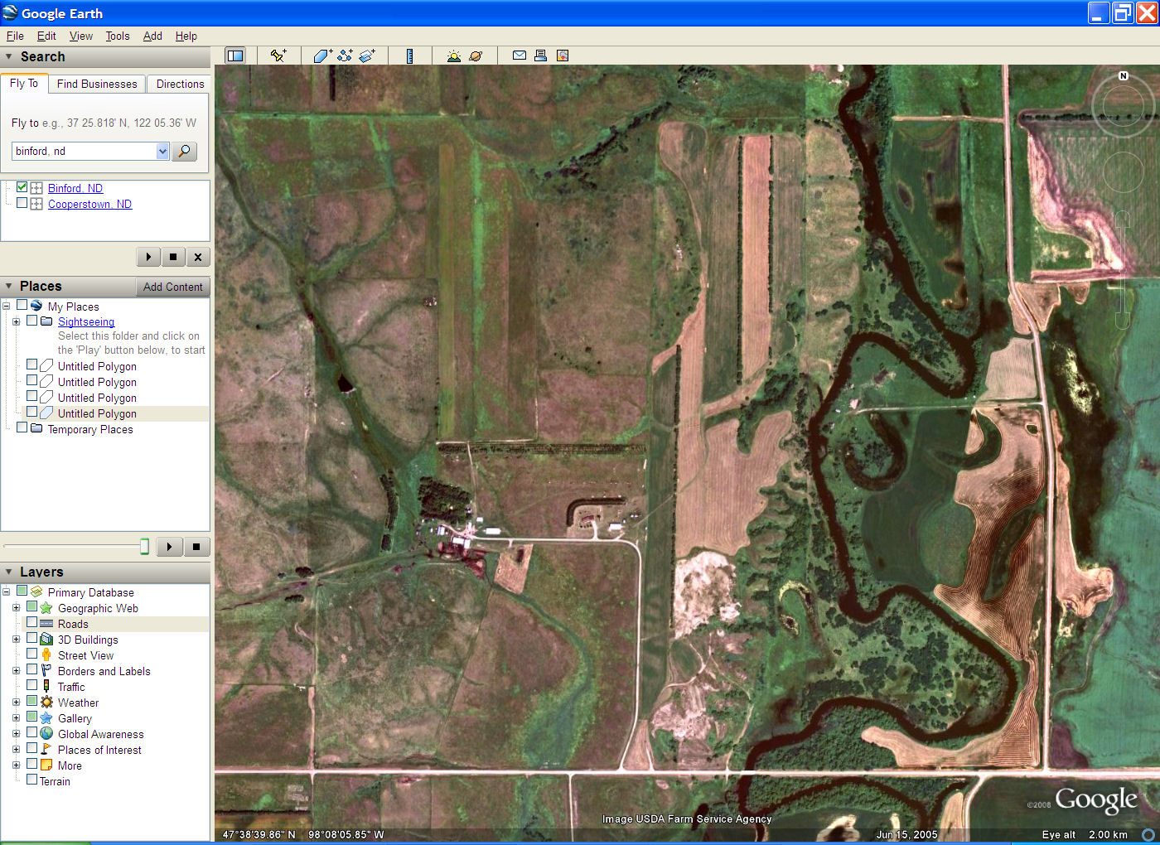This screenshot has width=1160, height=845.
Task: Email the current view via envelope icon
Action: coord(520,56)
